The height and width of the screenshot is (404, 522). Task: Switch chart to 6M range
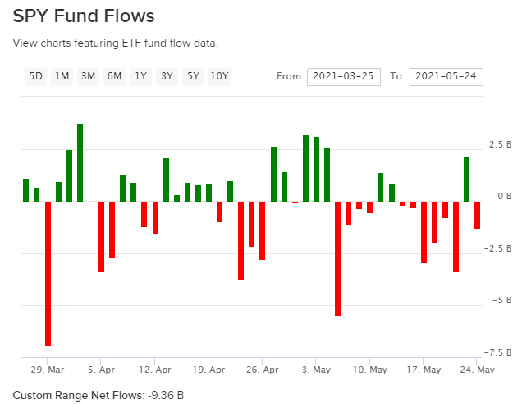pyautogui.click(x=114, y=76)
